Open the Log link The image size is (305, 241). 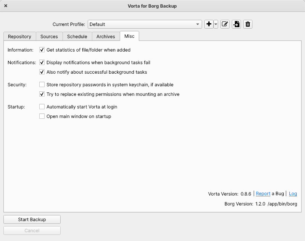tap(293, 194)
